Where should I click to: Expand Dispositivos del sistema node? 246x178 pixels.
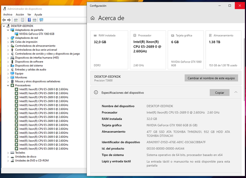point(8,66)
